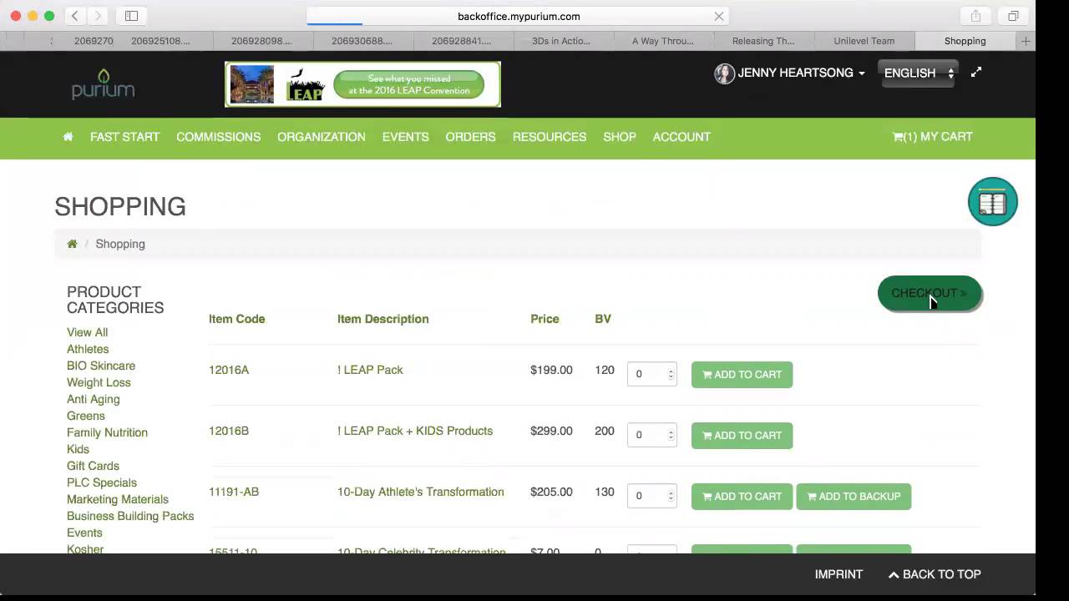
Task: Open ! LEAP Pack + KIDS Products link
Action: (x=415, y=431)
